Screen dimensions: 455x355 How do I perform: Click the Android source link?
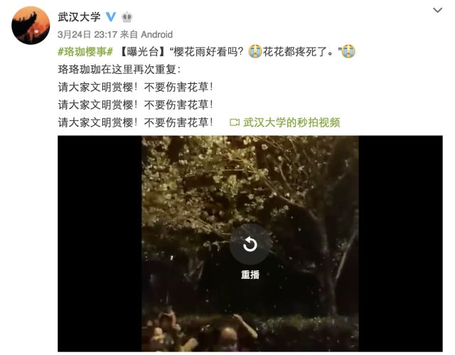156,35
